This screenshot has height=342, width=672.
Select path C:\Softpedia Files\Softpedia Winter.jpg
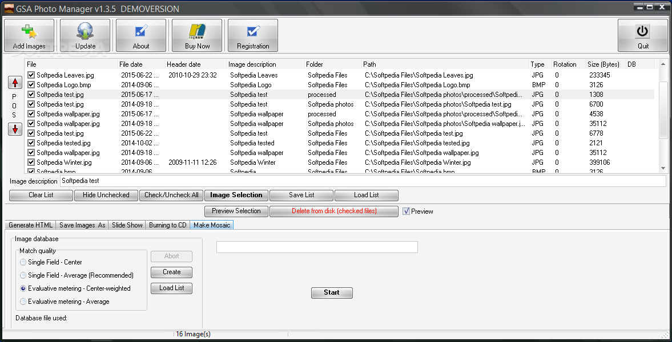(418, 162)
